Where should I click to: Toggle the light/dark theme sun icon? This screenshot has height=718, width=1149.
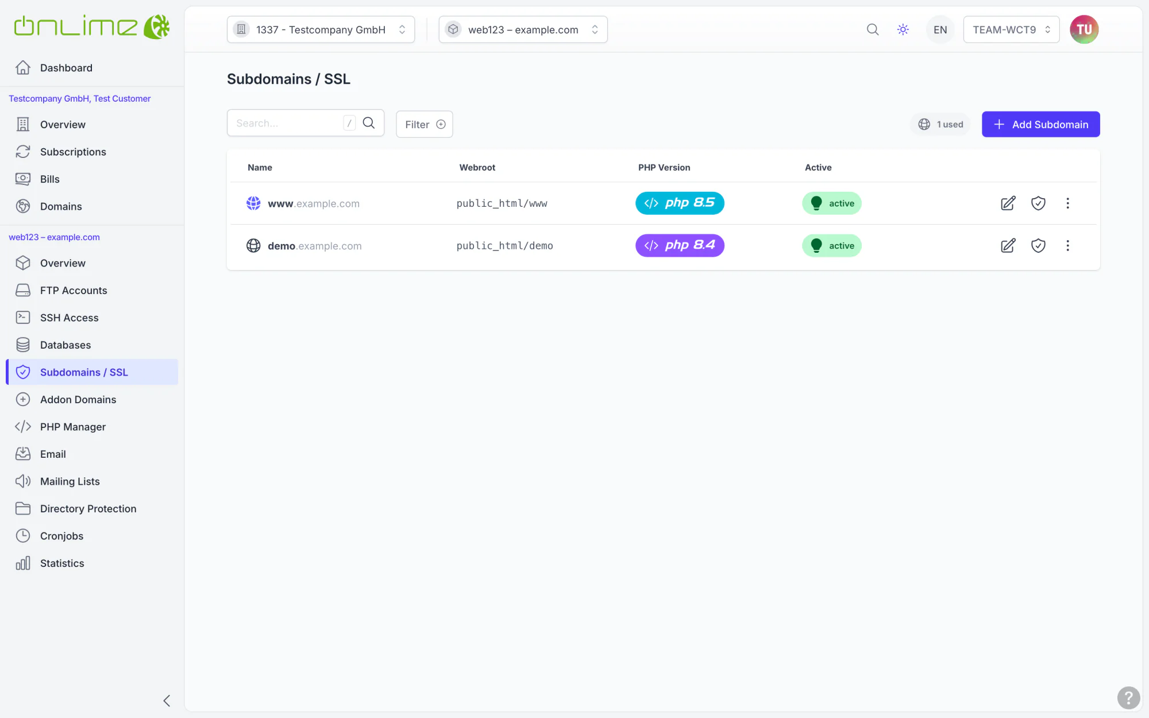coord(903,29)
